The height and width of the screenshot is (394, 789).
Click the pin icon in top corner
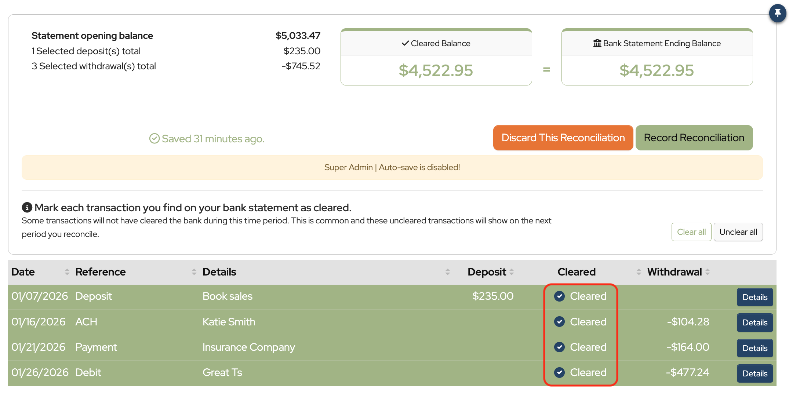(777, 13)
